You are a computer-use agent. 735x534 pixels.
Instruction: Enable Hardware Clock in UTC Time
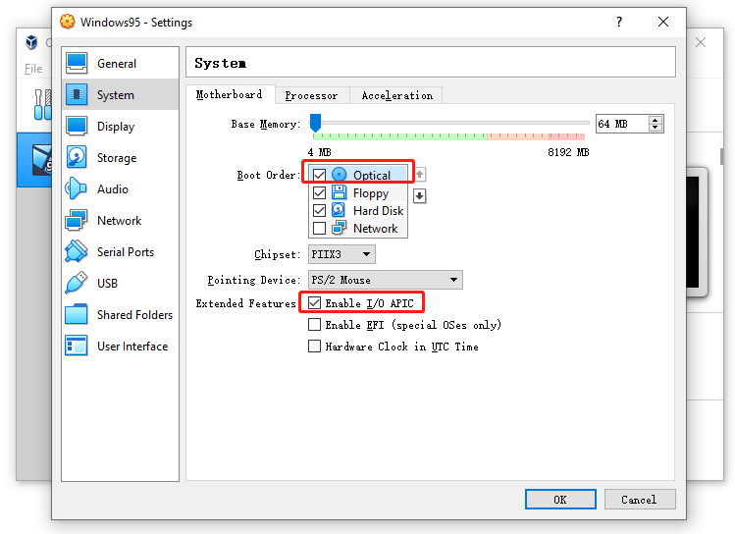[315, 347]
